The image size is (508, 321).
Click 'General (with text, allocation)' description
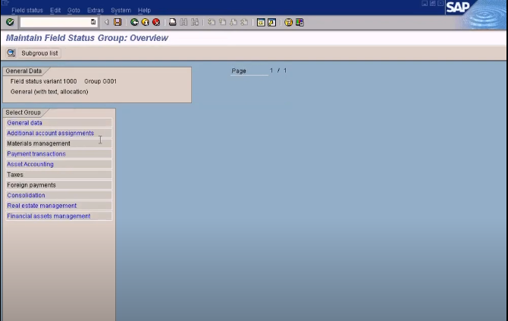49,92
